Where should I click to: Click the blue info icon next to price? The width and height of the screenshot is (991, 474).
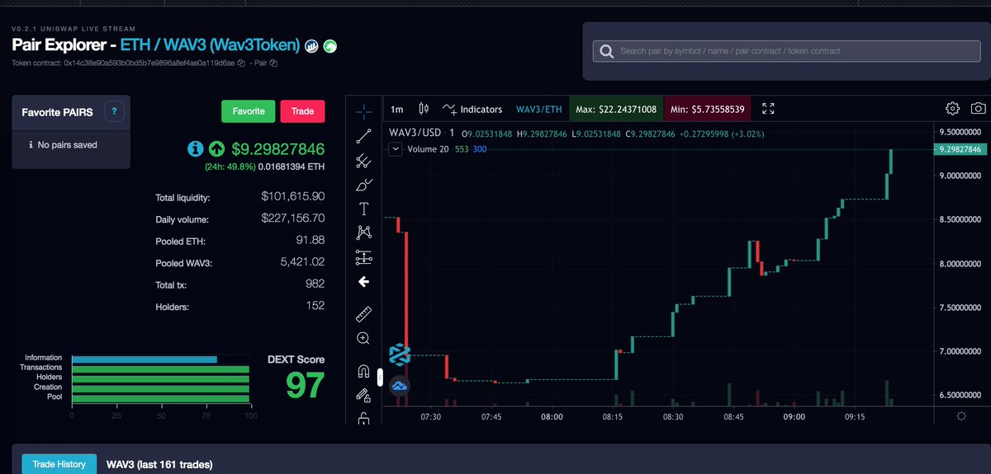point(195,148)
